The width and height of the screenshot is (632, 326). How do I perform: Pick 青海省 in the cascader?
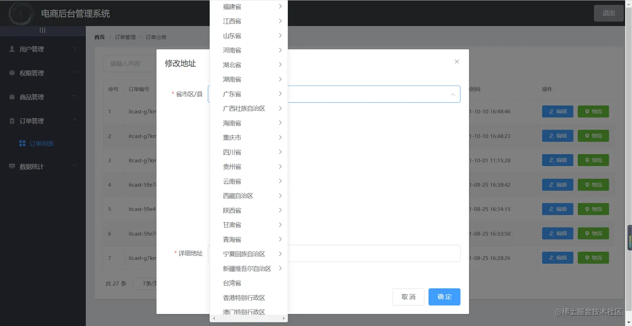[x=249, y=240]
